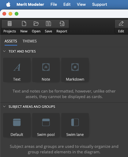This screenshot has height=157, width=128.
Task: Generate a Report from toolbar
Action: (62, 24)
